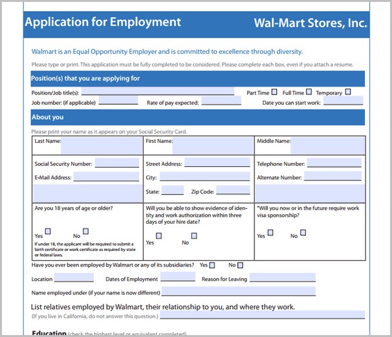Check the Full Time checkbox
Viewport: 392px width, 337px height.
309,92
